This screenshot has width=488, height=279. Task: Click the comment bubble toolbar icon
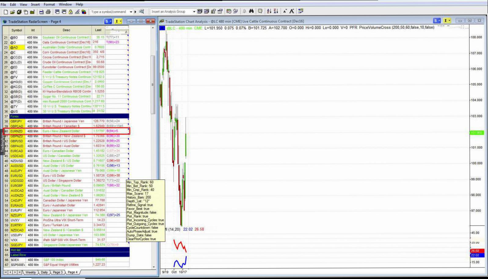[x=260, y=11]
